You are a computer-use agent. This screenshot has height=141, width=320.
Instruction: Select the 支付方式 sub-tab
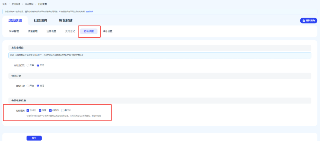pyautogui.click(x=70, y=31)
